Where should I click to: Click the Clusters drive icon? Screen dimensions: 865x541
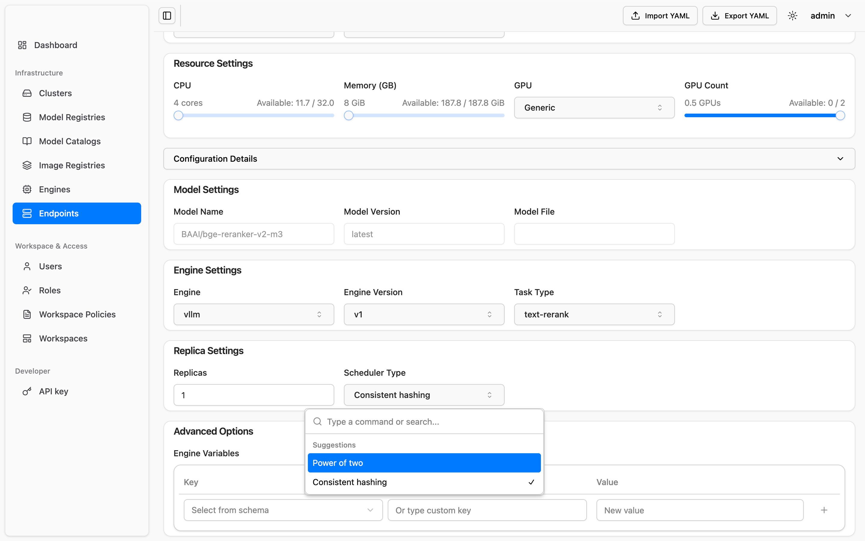coord(27,93)
